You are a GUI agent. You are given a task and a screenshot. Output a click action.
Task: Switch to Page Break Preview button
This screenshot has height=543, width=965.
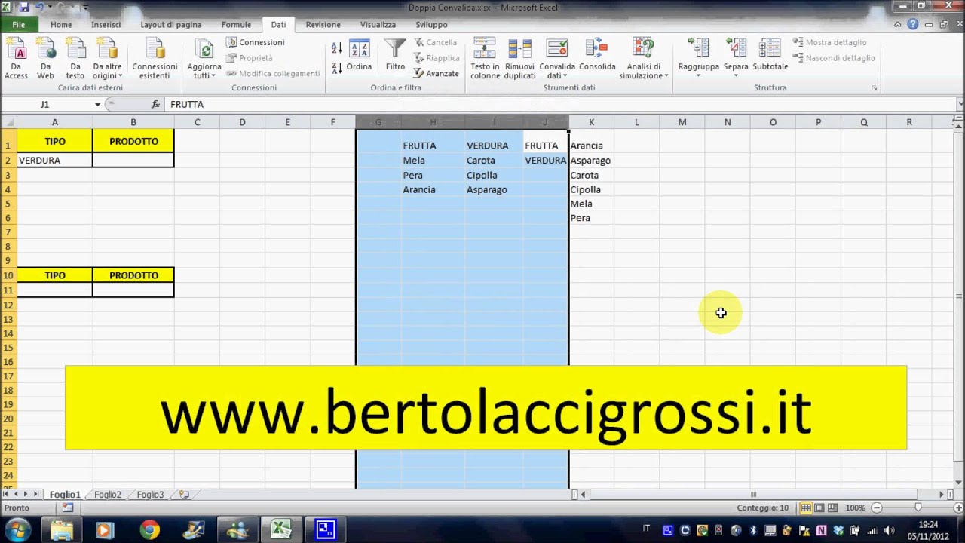click(x=832, y=508)
